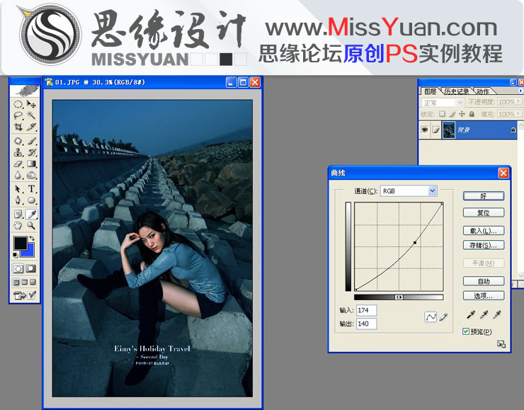524x410 pixels.
Task: Select the Pen tool
Action: coord(18,200)
